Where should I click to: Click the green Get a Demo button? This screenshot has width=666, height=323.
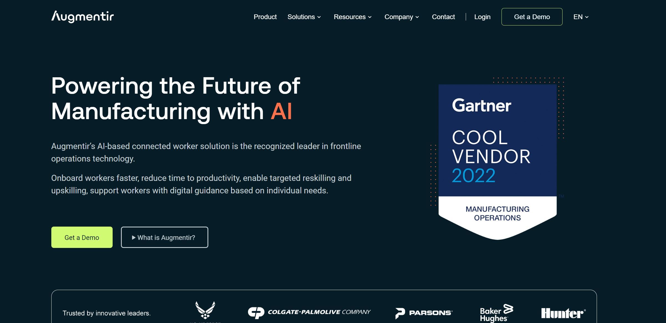coord(82,237)
